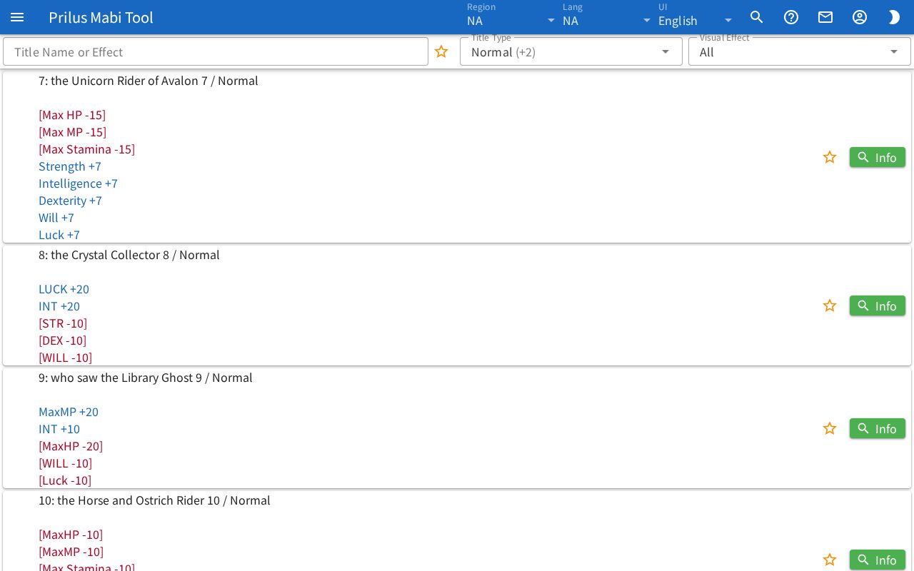The image size is (914, 571).
Task: Open Info for Horse and Ostrich Rider
Action: [878, 560]
